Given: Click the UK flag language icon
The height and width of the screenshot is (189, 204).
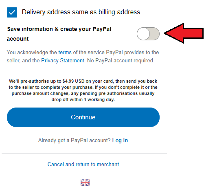Looking at the screenshot, I should click(x=85, y=182).
